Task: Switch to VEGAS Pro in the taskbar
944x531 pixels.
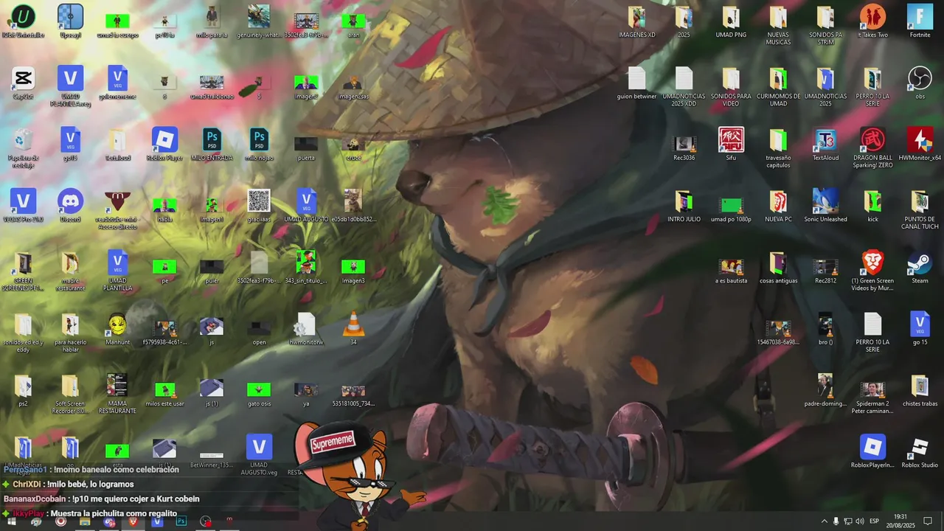Action: [x=157, y=521]
